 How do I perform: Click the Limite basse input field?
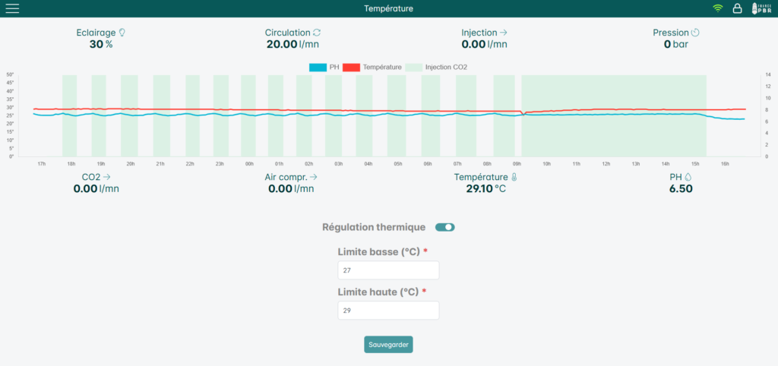pos(388,270)
